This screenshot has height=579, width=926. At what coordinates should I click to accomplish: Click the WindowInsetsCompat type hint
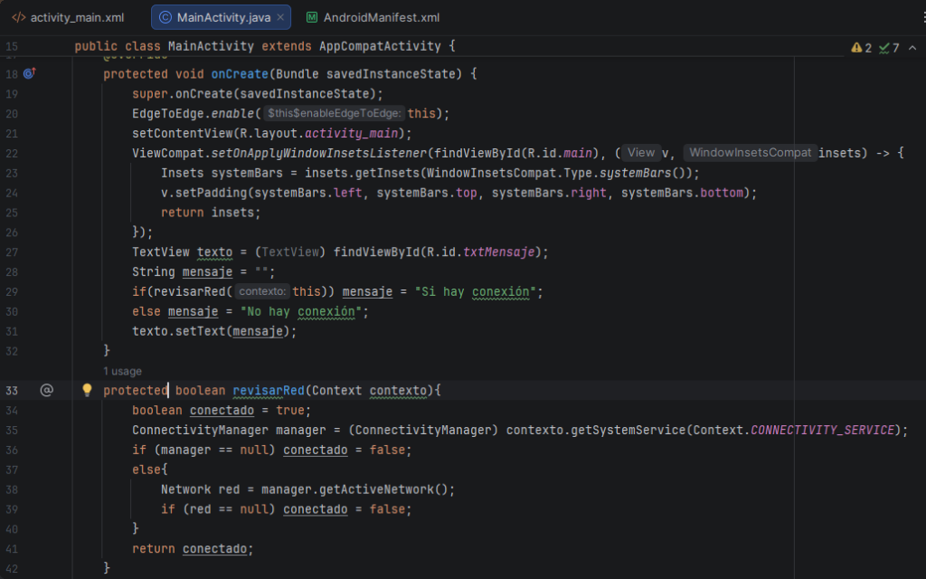tap(751, 152)
